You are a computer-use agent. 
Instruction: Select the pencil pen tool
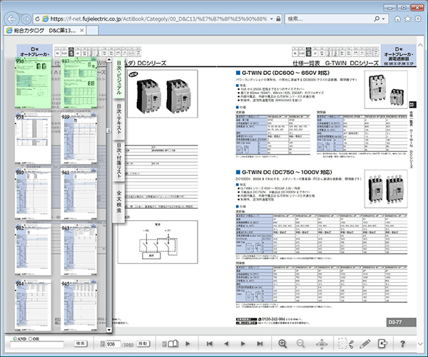365,343
